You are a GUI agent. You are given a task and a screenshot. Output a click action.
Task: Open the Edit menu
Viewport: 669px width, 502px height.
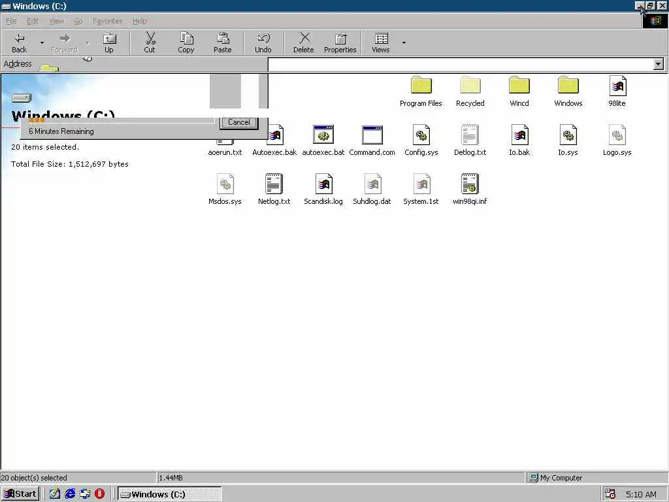point(33,21)
